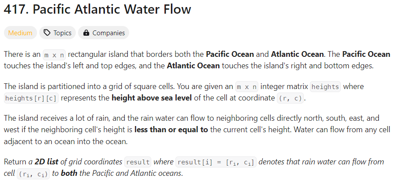Viewport: 395px width, 182px height.
Task: Click the bold 'Pacific Ocean' after 'borders both the'
Action: click(230, 54)
